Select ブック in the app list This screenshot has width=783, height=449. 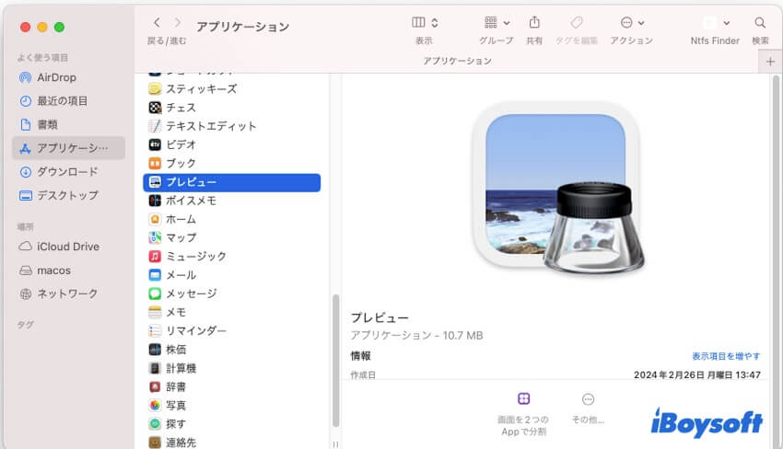tap(232, 163)
